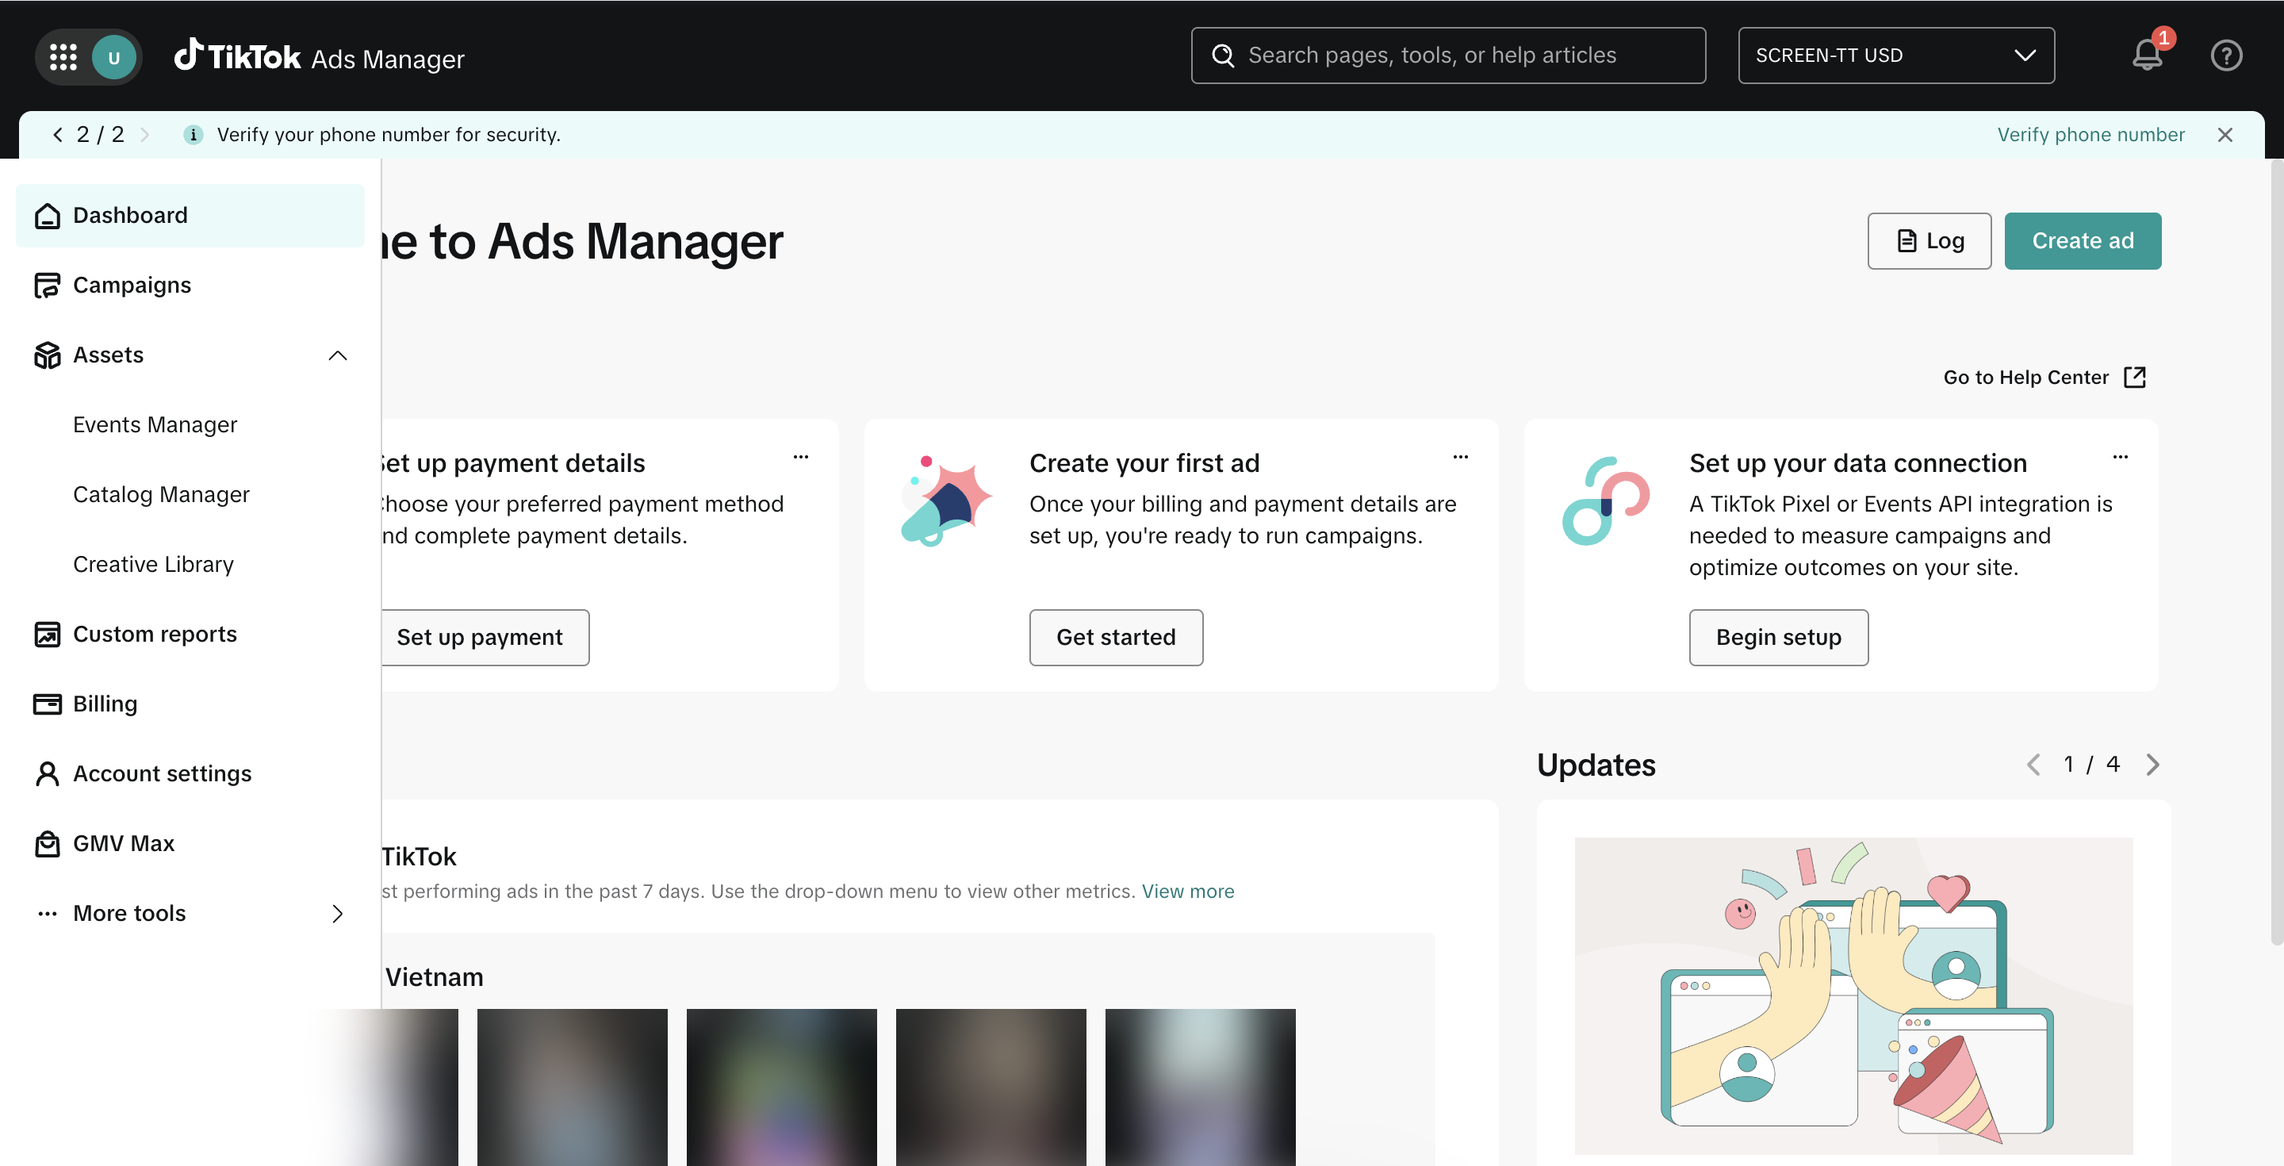Image resolution: width=2284 pixels, height=1166 pixels.
Task: Open the Updates illustration image
Action: pos(1854,995)
